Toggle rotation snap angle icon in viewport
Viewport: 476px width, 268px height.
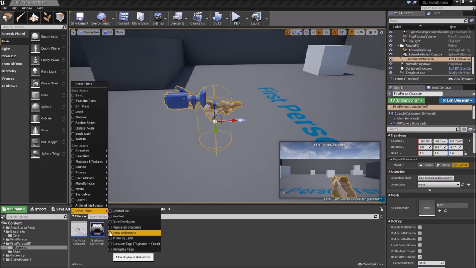[x=334, y=32]
